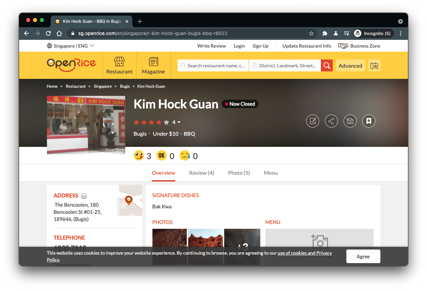Screen dimensions: 427x291
Task: Close the Kim Hock Guan tab
Action: [127, 21]
